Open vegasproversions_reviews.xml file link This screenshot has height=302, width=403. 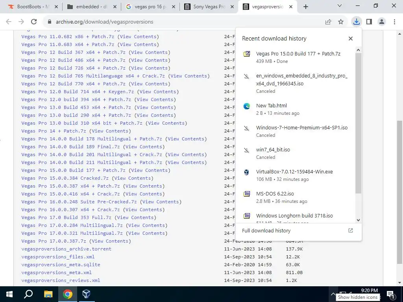point(61,280)
